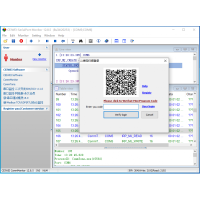Screen dimensions: 200x200
Task: Click the blue restart arrow toolbar icon
Action: click(63, 41)
